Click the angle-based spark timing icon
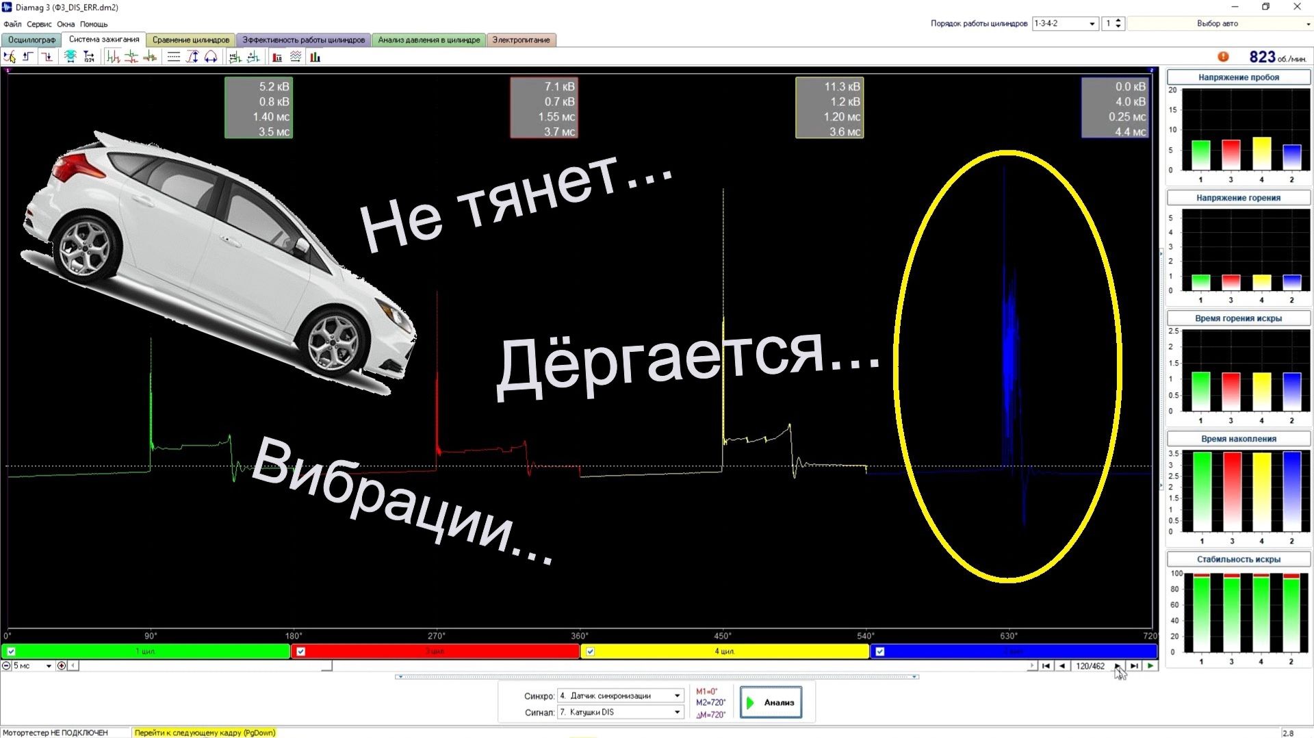Image resolution: width=1314 pixels, height=738 pixels. (253, 57)
